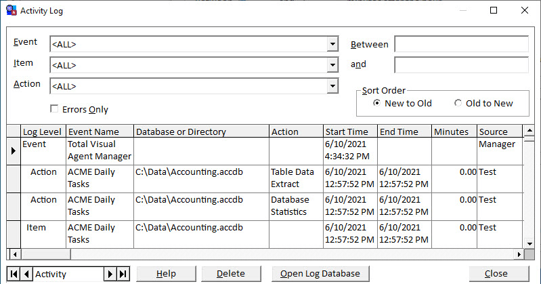
Task: Expand the Action filter dropdown
Action: [332, 86]
